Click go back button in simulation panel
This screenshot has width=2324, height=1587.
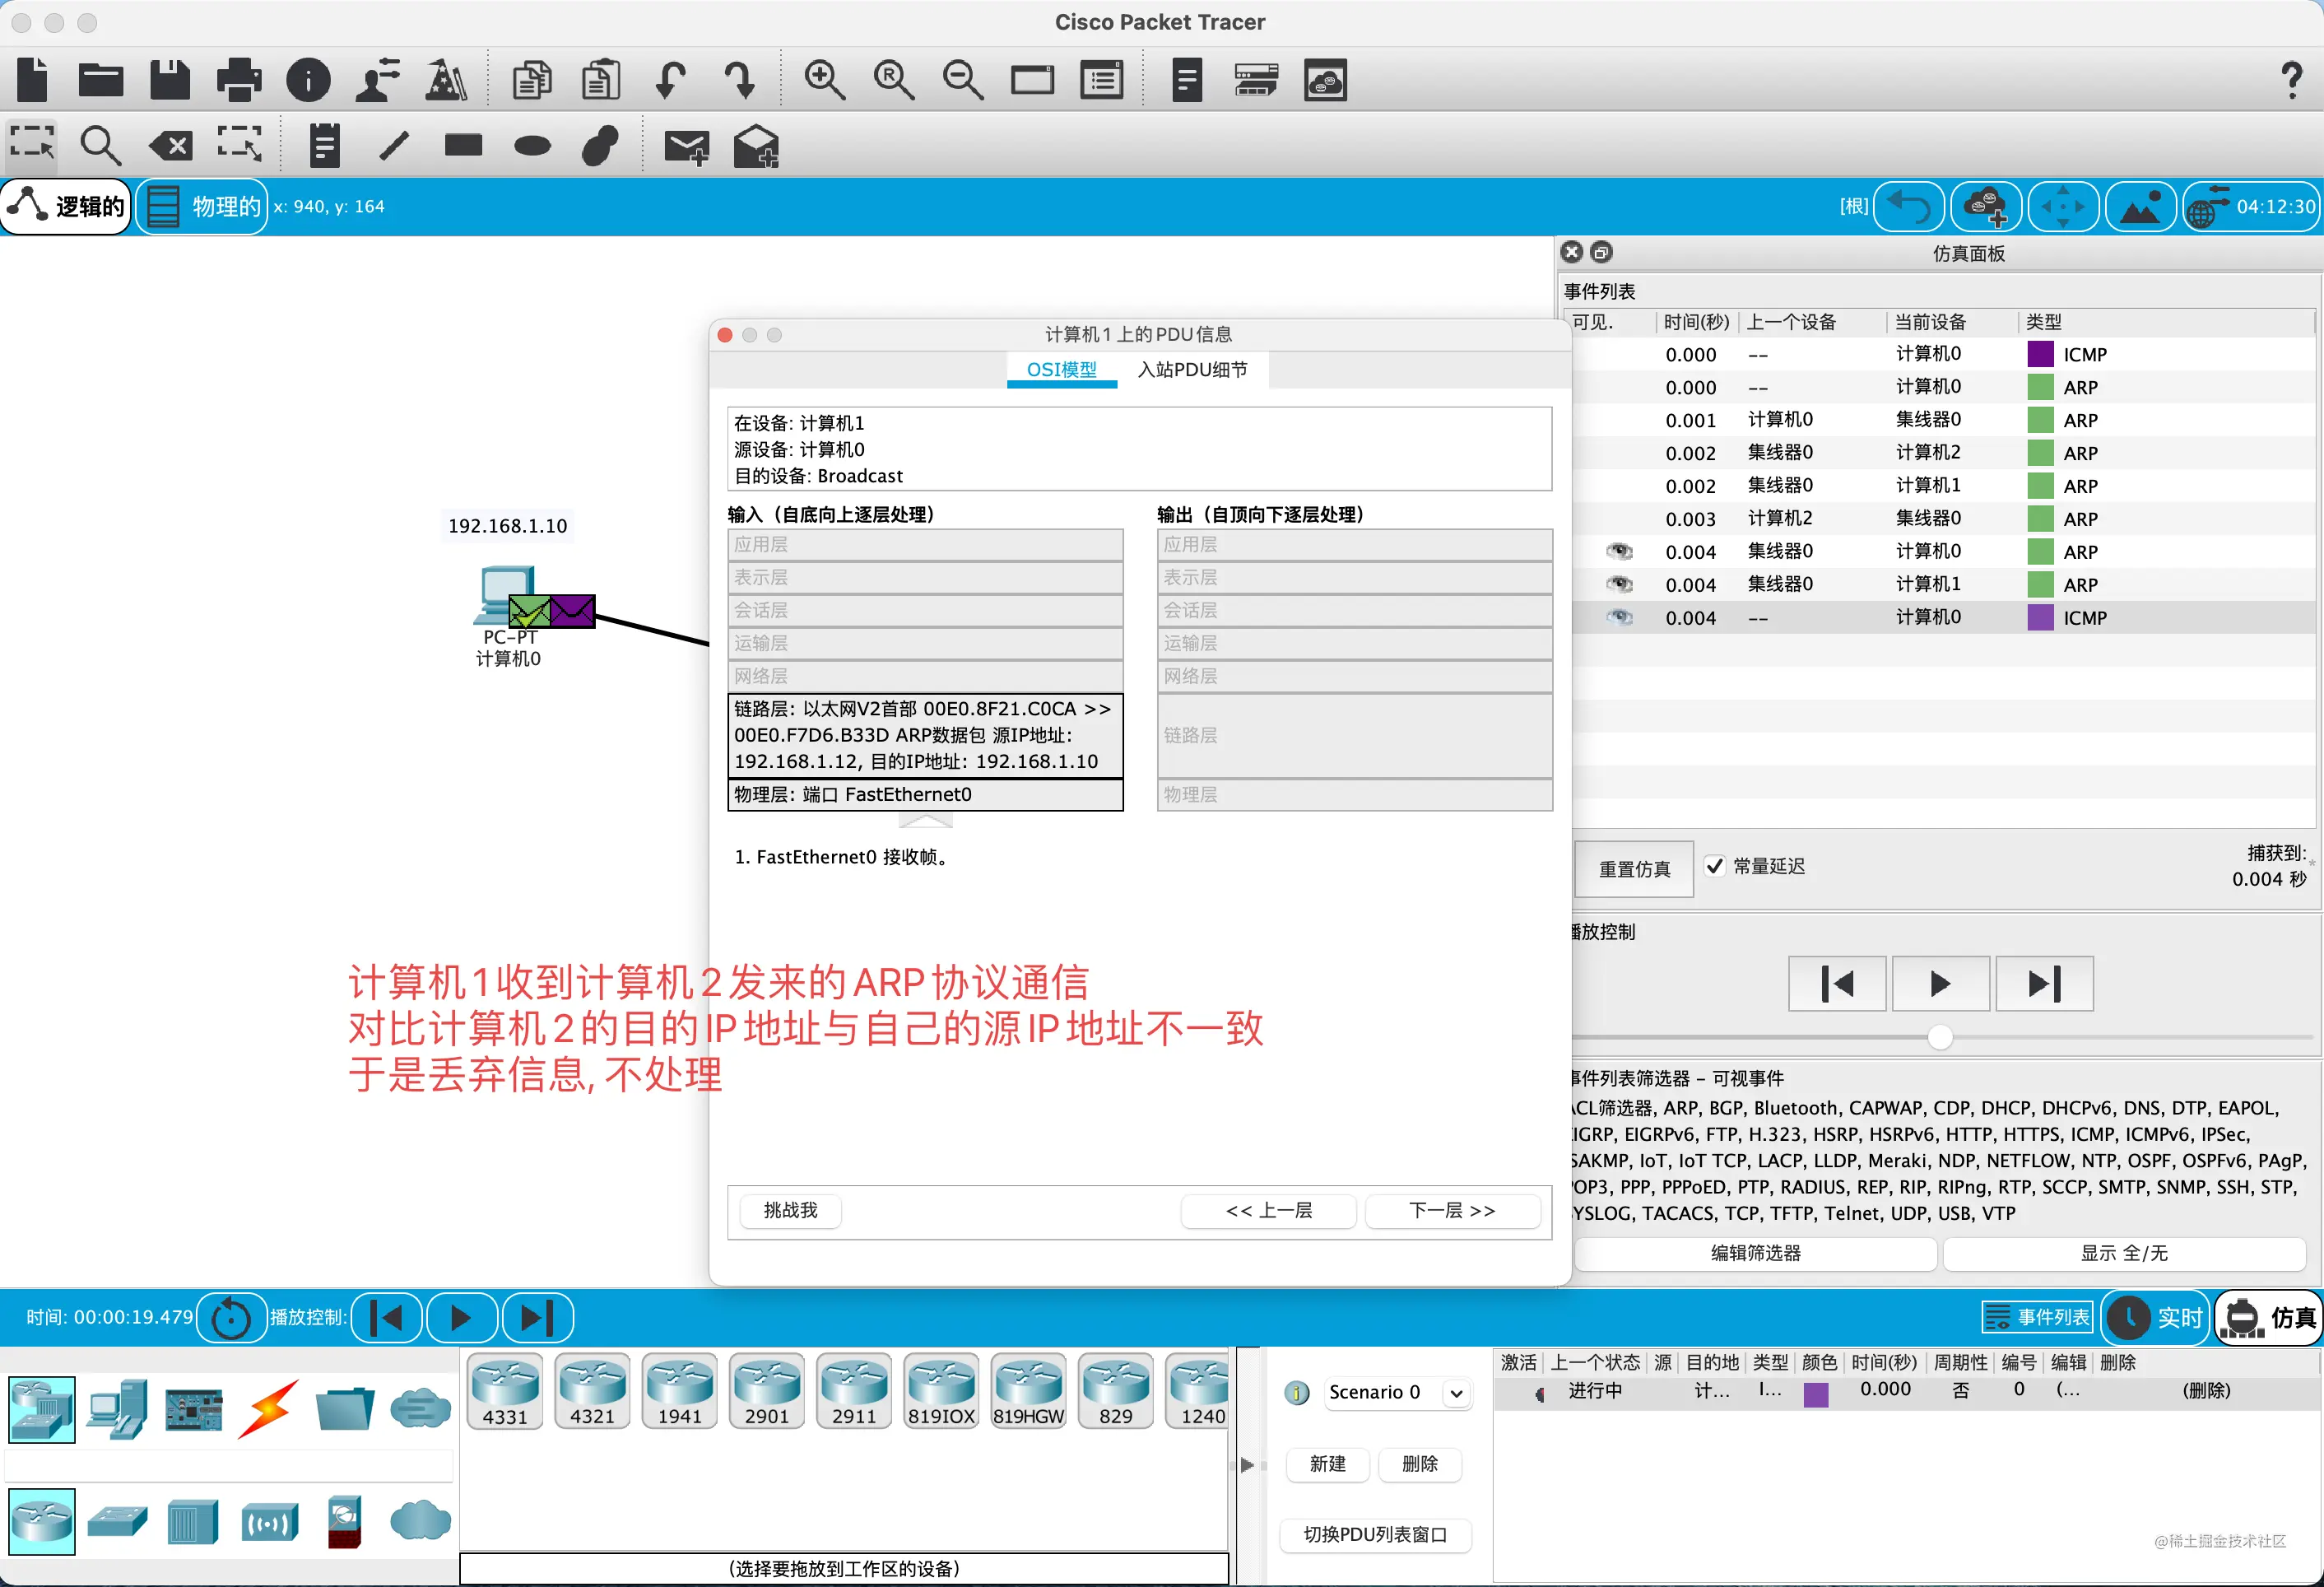[1837, 984]
